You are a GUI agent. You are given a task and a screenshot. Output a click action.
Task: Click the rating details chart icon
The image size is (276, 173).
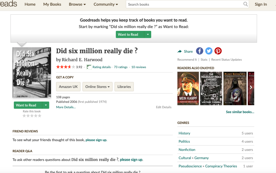click(89, 67)
